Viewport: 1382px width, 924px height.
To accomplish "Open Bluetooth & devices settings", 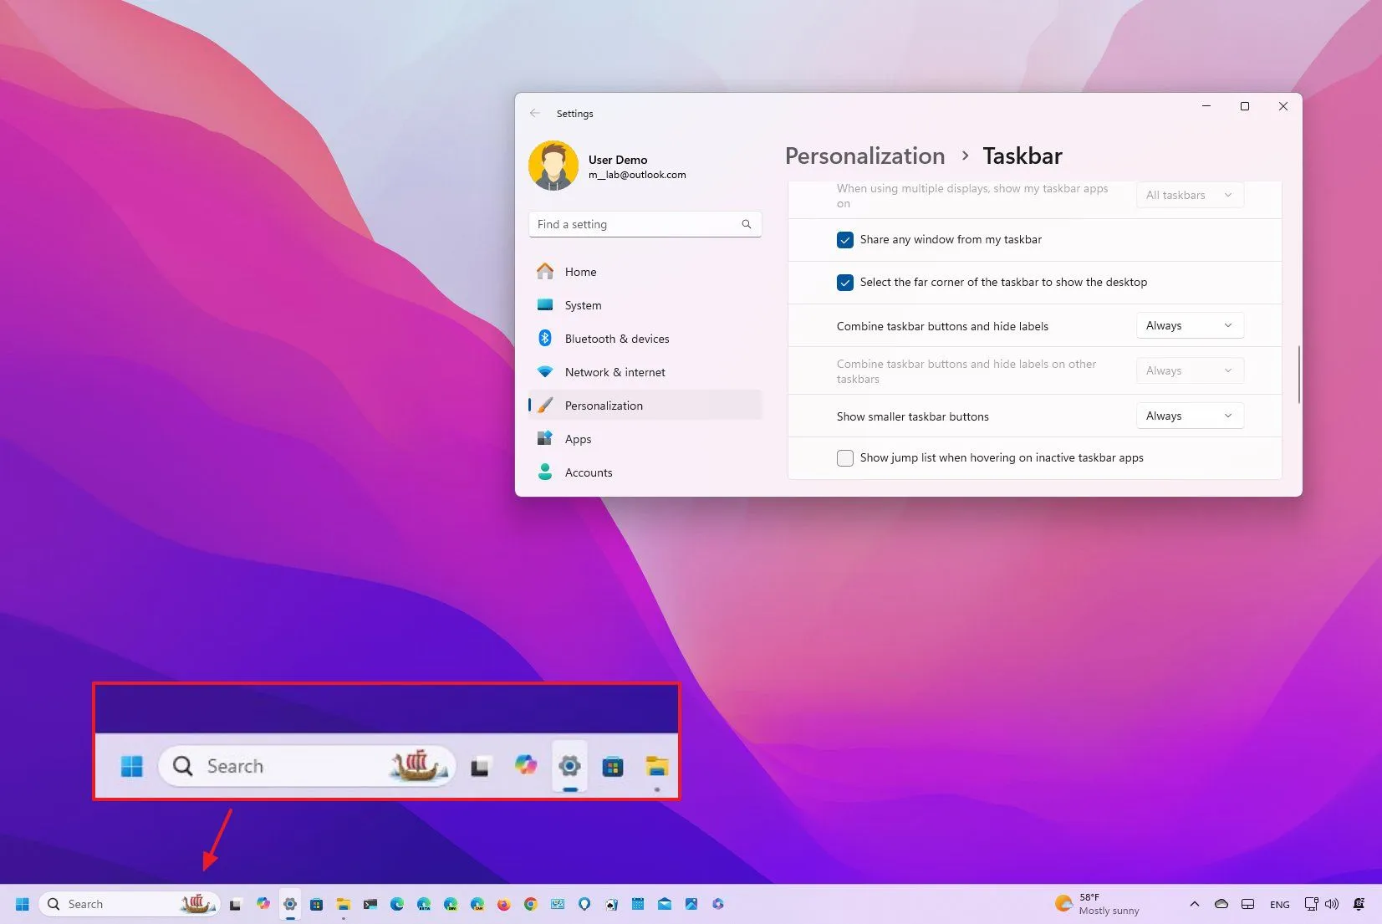I will [645, 339].
